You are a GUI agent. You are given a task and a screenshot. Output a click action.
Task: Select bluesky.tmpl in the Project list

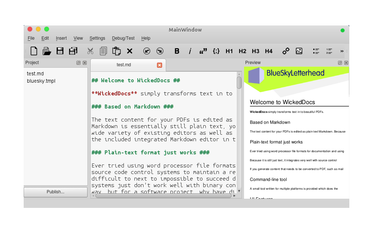tap(41, 81)
